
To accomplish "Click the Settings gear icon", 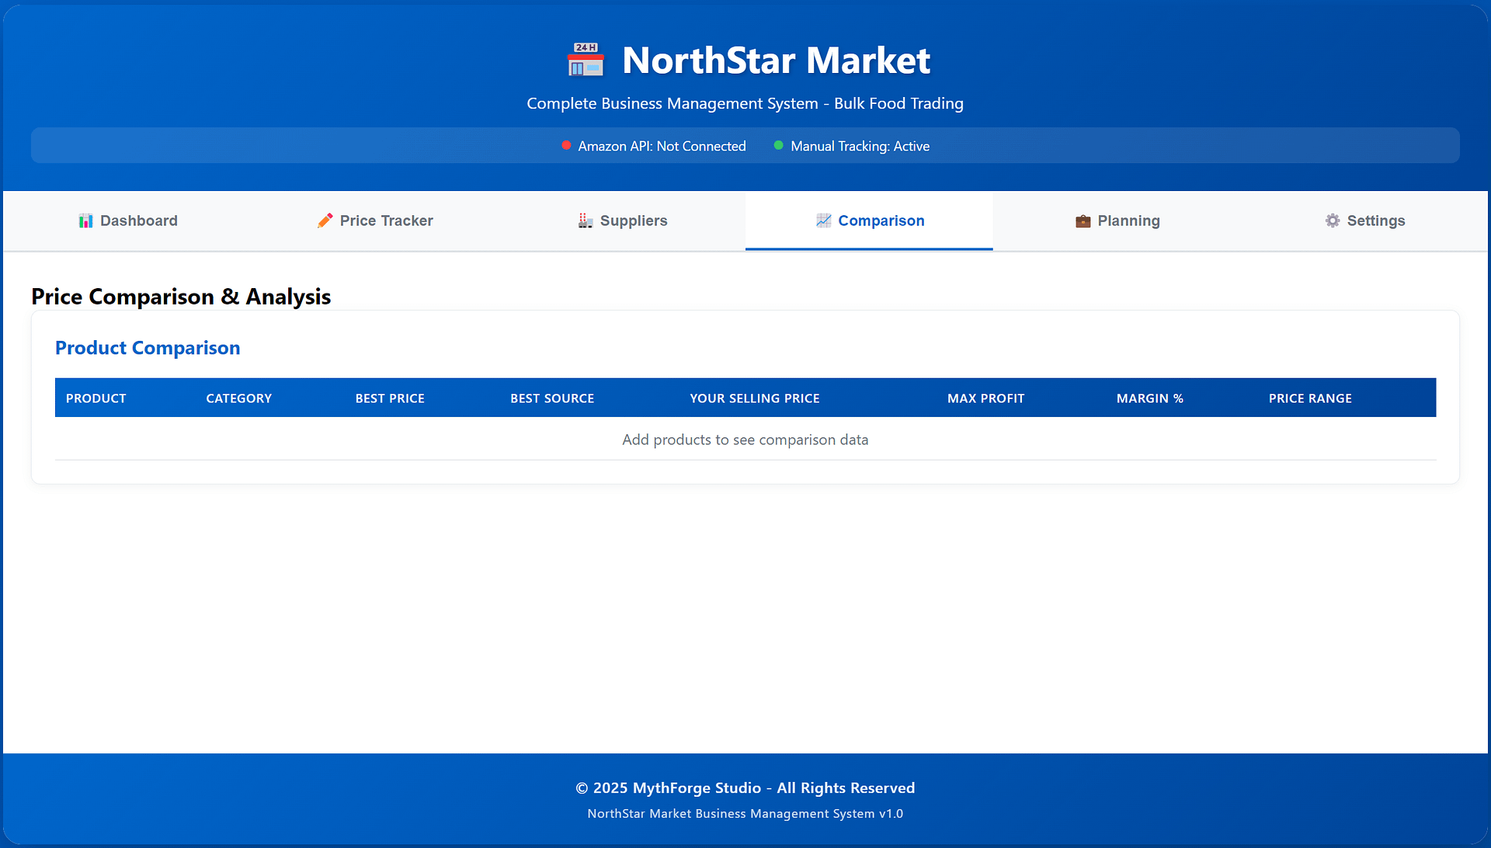I will click(x=1333, y=221).
